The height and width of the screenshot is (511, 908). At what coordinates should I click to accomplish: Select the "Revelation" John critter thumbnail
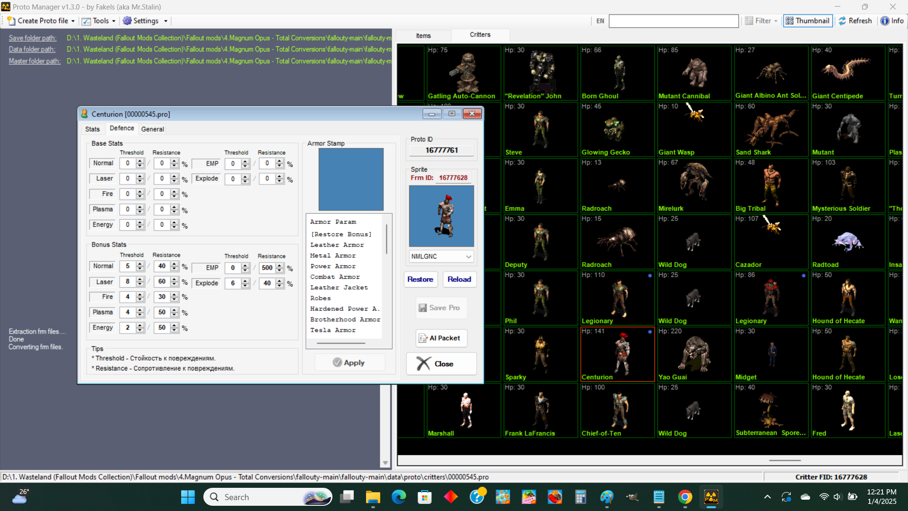pos(540,73)
